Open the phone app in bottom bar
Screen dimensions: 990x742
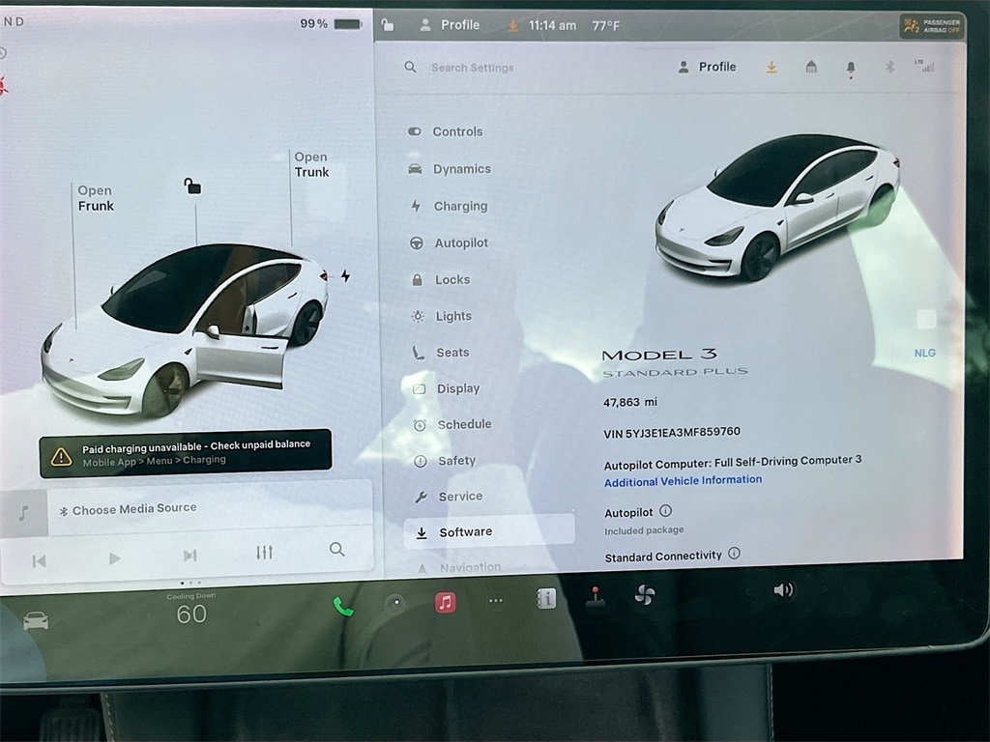[x=343, y=606]
